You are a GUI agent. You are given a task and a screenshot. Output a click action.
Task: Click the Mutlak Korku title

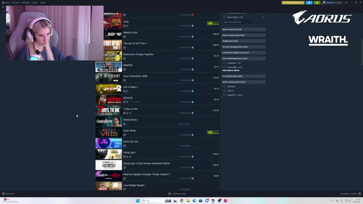(x=130, y=120)
